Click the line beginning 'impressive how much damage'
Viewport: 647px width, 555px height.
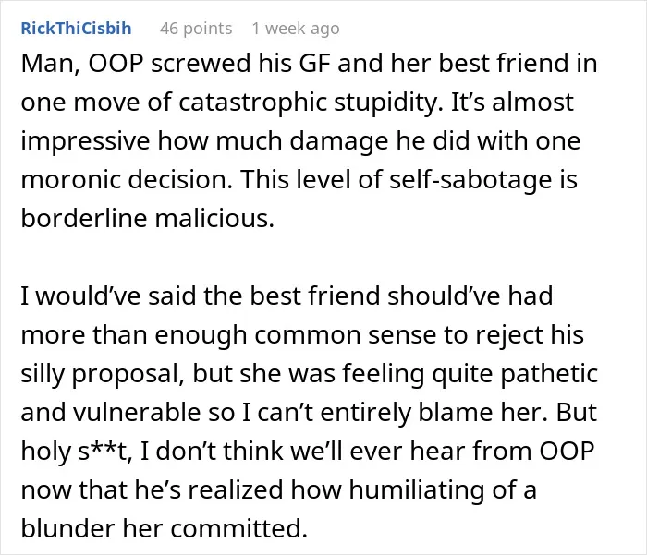pyautogui.click(x=300, y=140)
